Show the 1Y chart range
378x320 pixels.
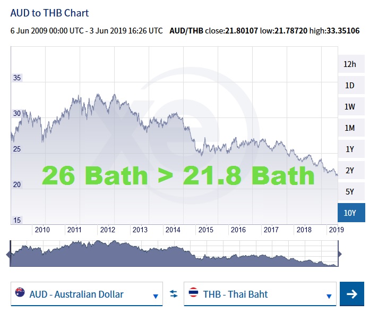349,149
